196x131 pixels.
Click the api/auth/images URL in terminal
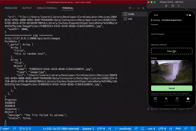[x=32, y=38]
